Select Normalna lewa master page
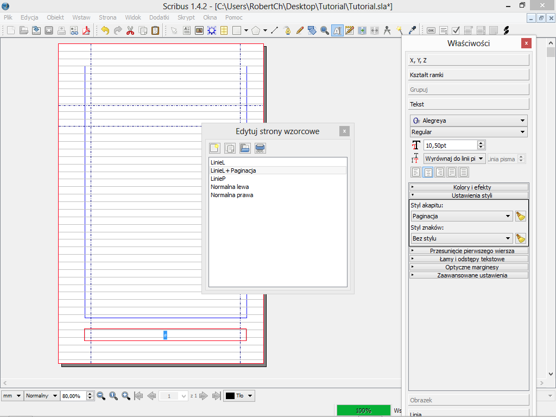Screen dimensions: 556x417 pyautogui.click(x=230, y=187)
